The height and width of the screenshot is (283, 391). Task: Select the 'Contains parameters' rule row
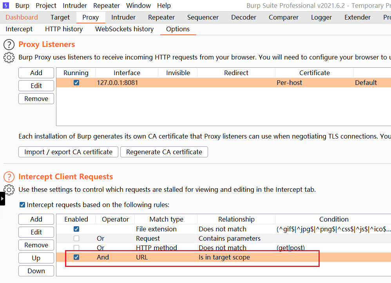point(223,238)
